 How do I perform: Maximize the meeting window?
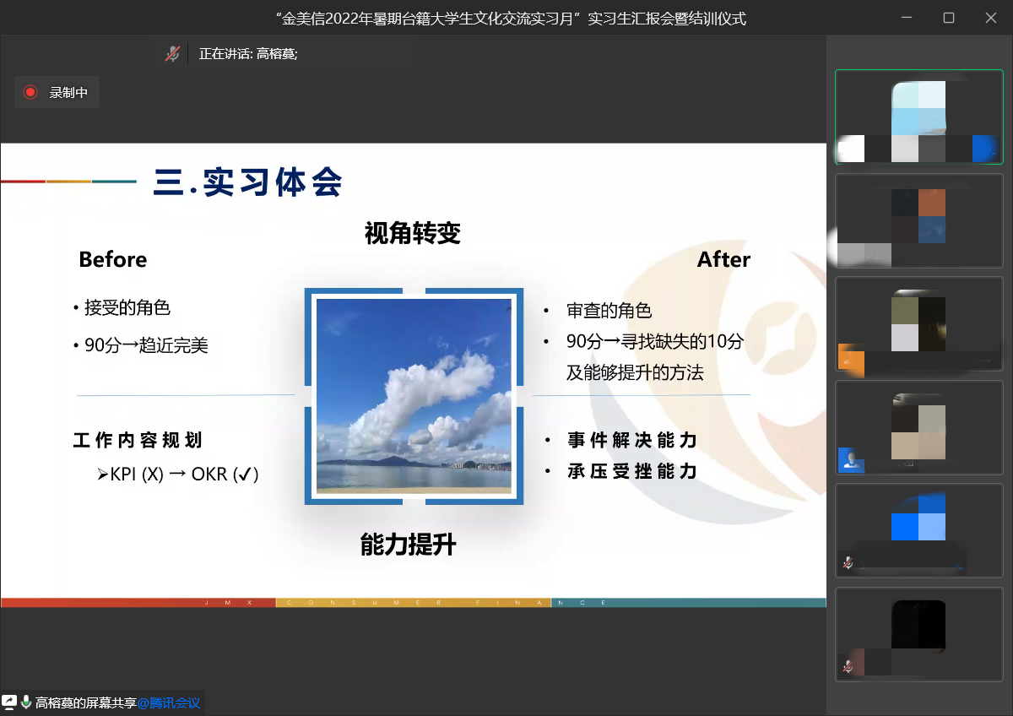(948, 18)
